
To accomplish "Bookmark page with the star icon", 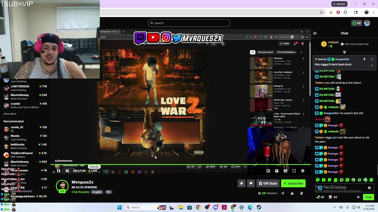I will [x=321, y=12].
